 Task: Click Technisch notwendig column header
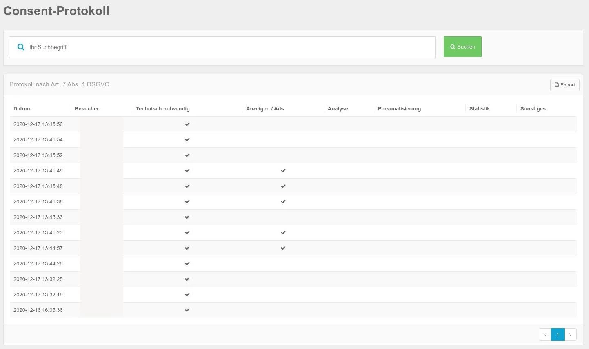162,109
